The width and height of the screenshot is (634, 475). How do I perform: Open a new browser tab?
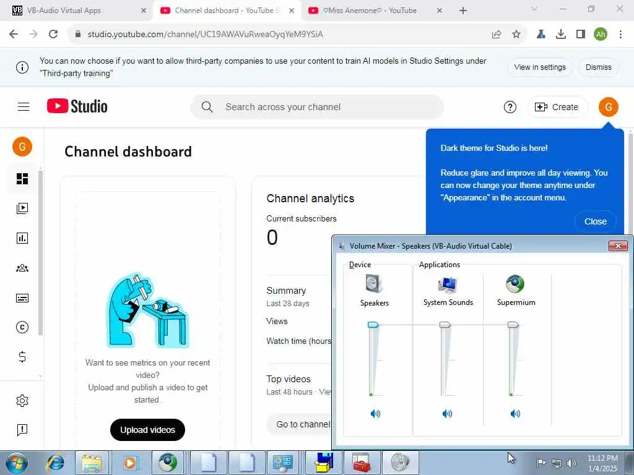(463, 11)
